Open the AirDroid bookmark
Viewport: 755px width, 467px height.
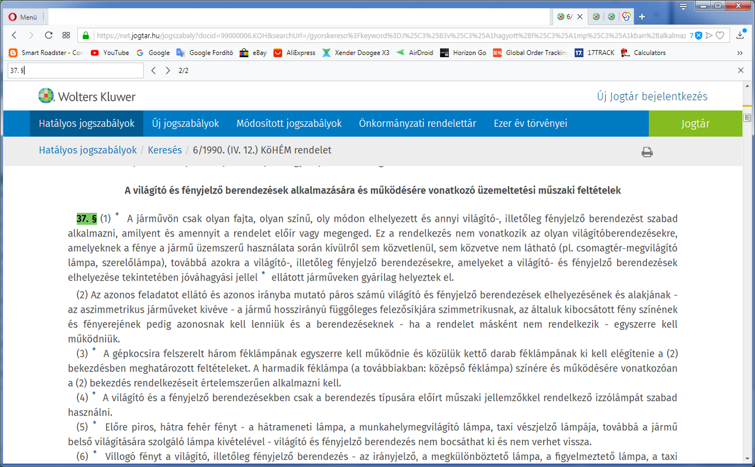tap(415, 52)
